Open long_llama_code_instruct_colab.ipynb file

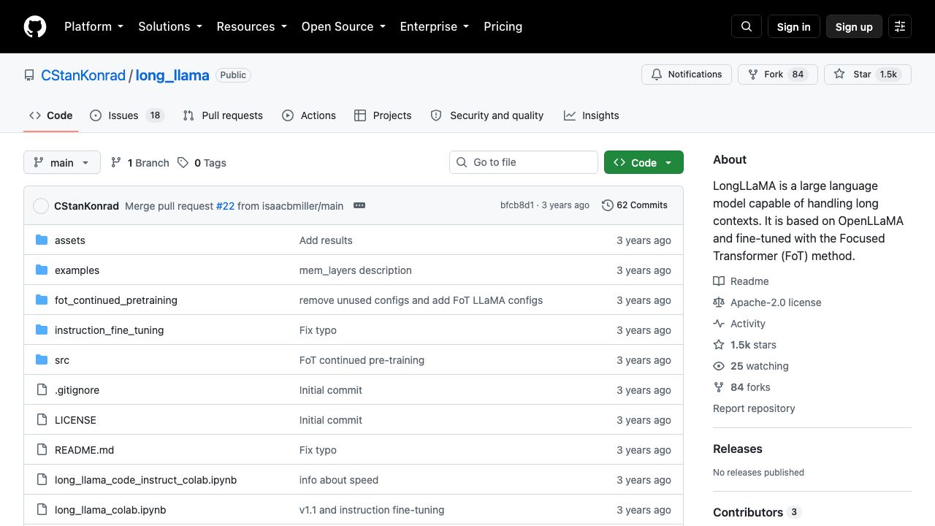[x=145, y=480]
